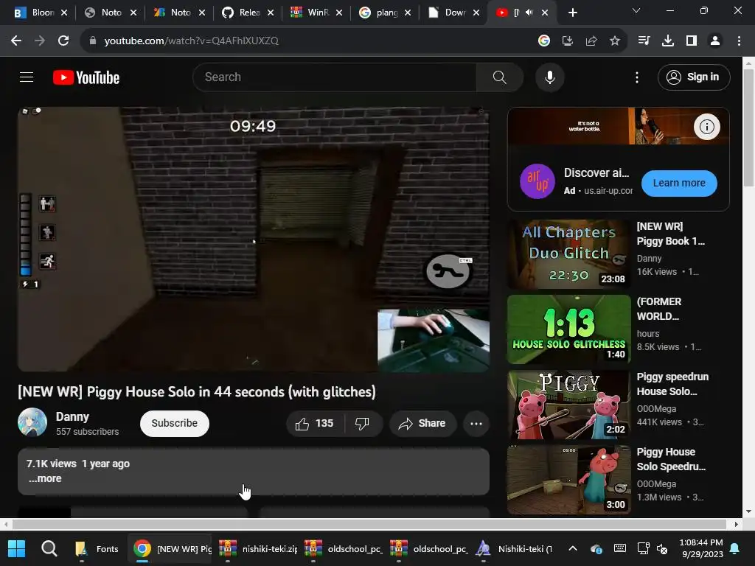The height and width of the screenshot is (566, 755).
Task: Click the Sign in button
Action: pos(693,77)
